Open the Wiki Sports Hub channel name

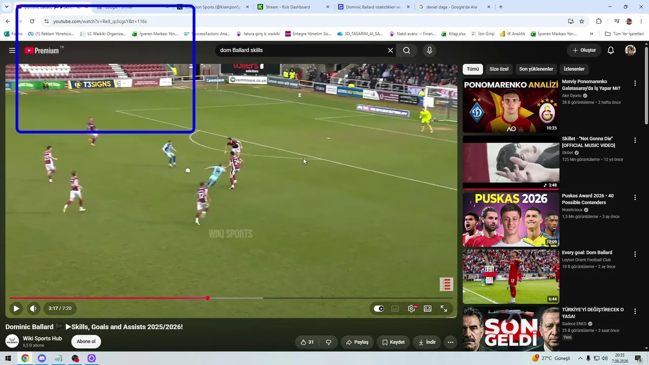(43, 339)
